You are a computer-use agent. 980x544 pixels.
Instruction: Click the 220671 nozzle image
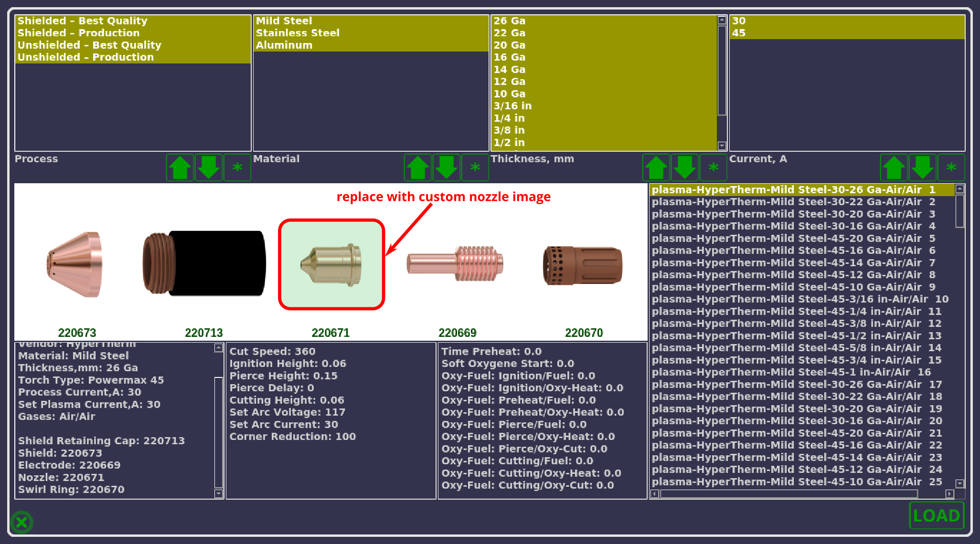pos(331,265)
